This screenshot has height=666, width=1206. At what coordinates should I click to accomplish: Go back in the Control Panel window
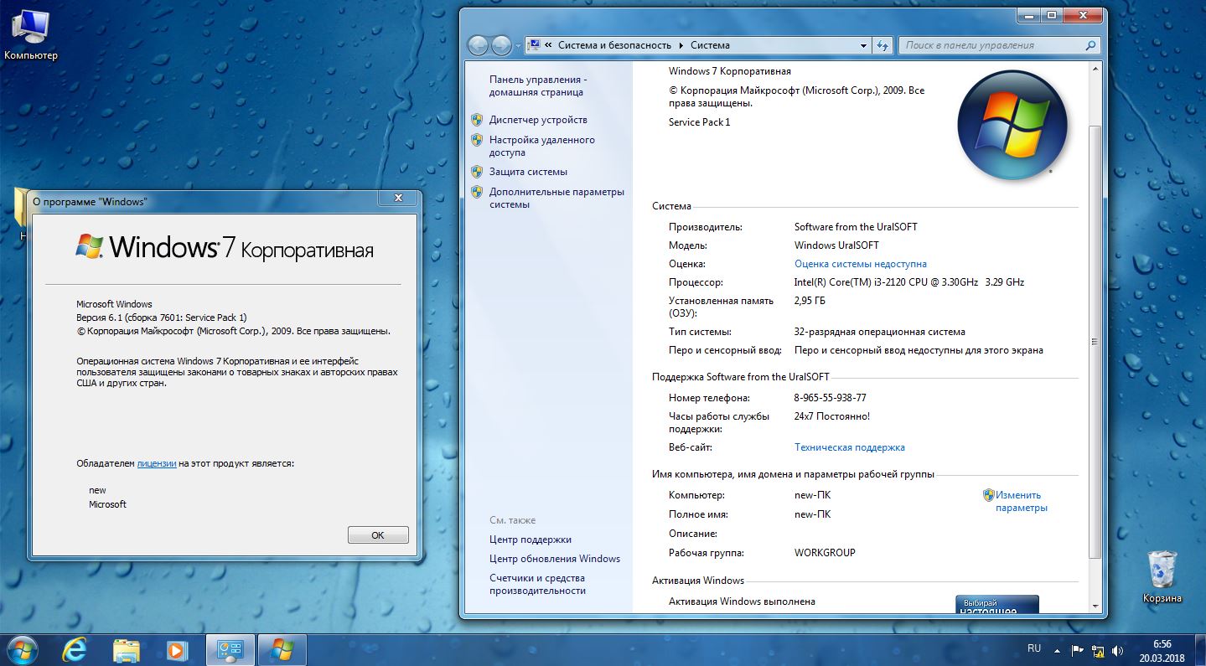point(478,45)
